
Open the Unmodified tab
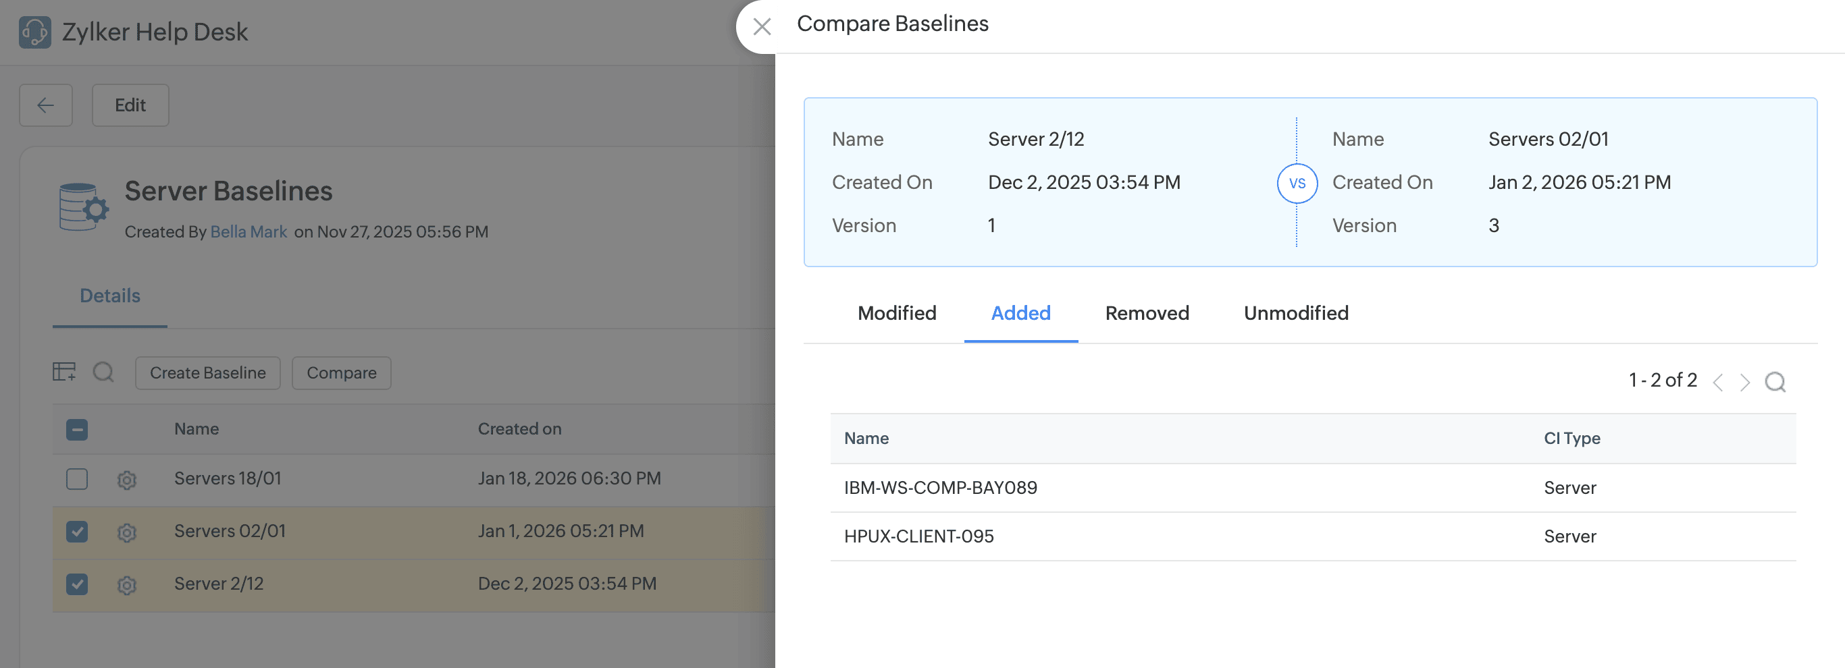click(x=1296, y=313)
